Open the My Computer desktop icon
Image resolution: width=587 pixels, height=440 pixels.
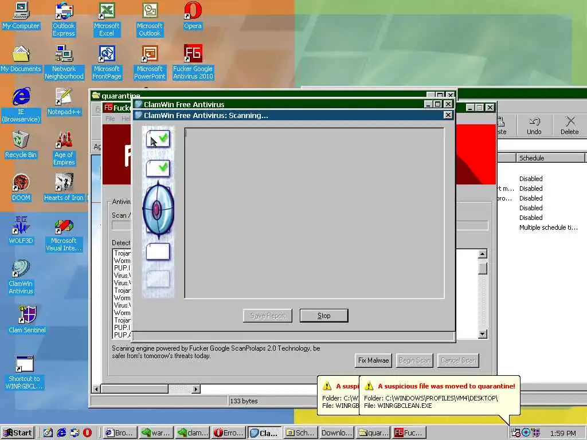pyautogui.click(x=21, y=16)
